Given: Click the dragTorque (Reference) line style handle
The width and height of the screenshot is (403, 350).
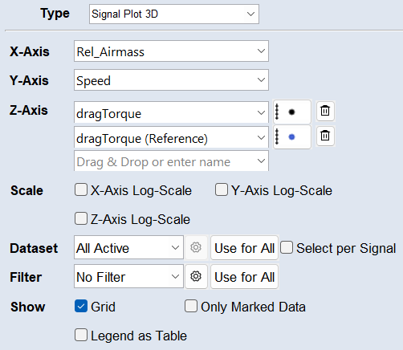Looking at the screenshot, I should (x=277, y=136).
